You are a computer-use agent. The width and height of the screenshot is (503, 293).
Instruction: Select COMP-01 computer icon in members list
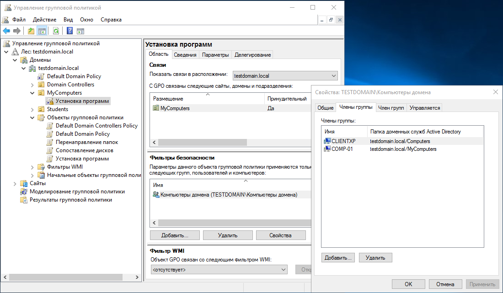tap(327, 149)
